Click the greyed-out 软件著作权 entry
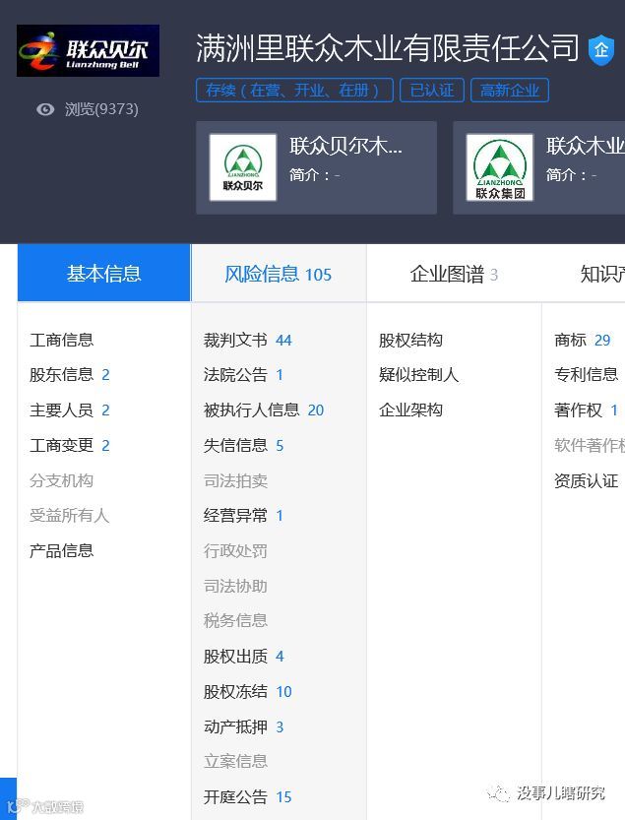625x820 pixels. [x=590, y=446]
